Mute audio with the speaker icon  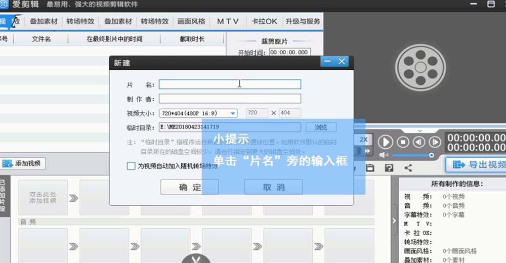[384, 155]
